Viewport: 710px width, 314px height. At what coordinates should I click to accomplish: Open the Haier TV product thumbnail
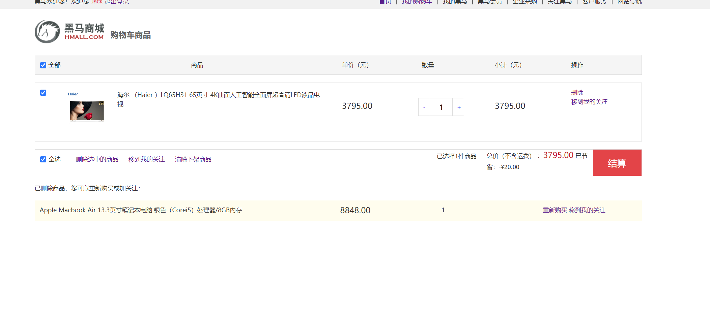point(87,107)
